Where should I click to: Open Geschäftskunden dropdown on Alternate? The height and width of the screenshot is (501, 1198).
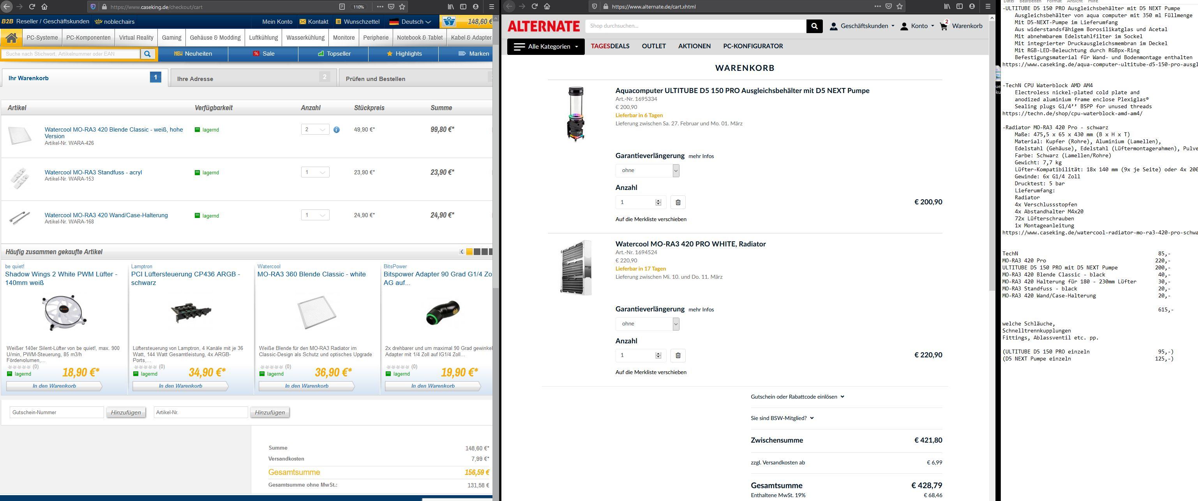tap(862, 26)
